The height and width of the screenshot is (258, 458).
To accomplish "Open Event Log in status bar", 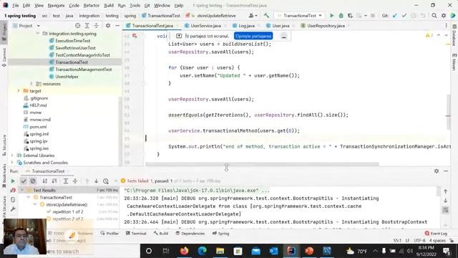I will (436, 234).
